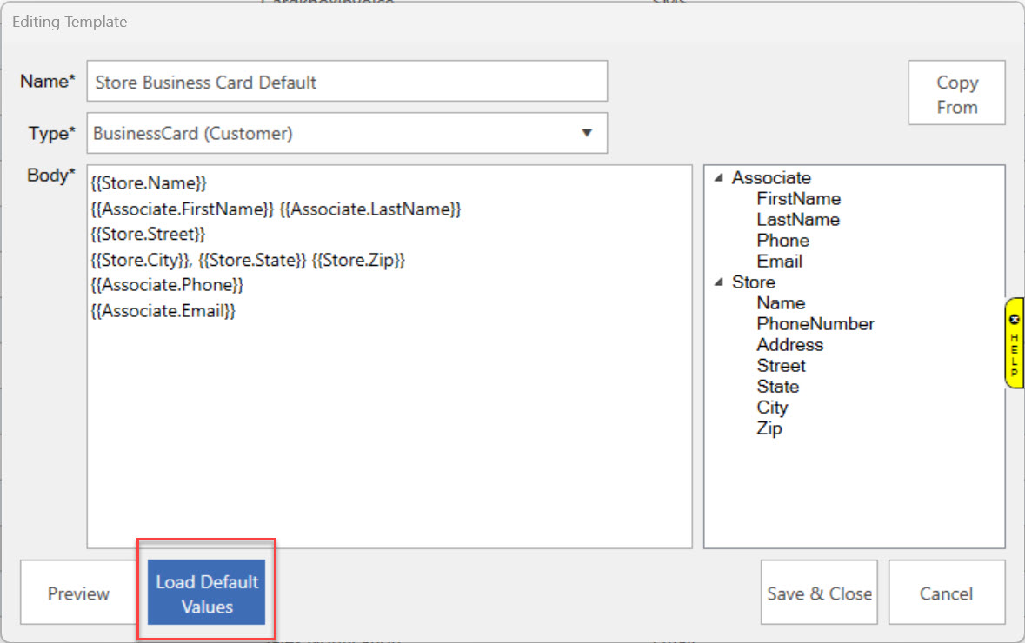This screenshot has width=1025, height=643.
Task: Click the Copy From button
Action: (956, 94)
